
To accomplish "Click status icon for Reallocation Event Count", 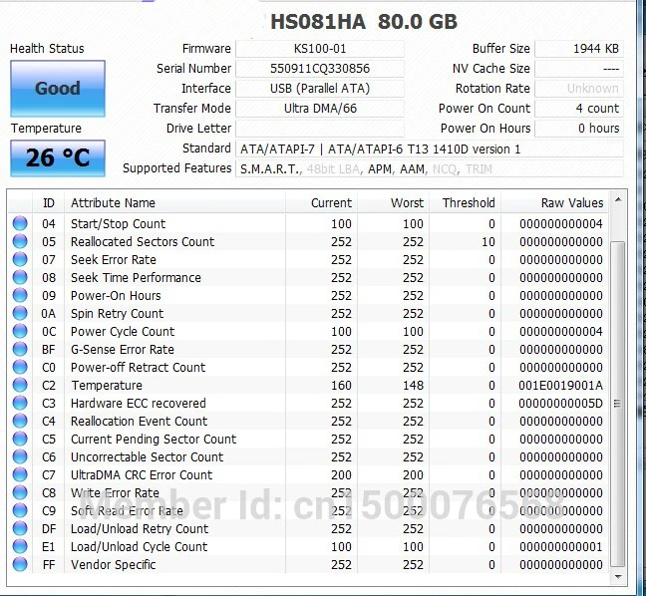I will point(20,421).
